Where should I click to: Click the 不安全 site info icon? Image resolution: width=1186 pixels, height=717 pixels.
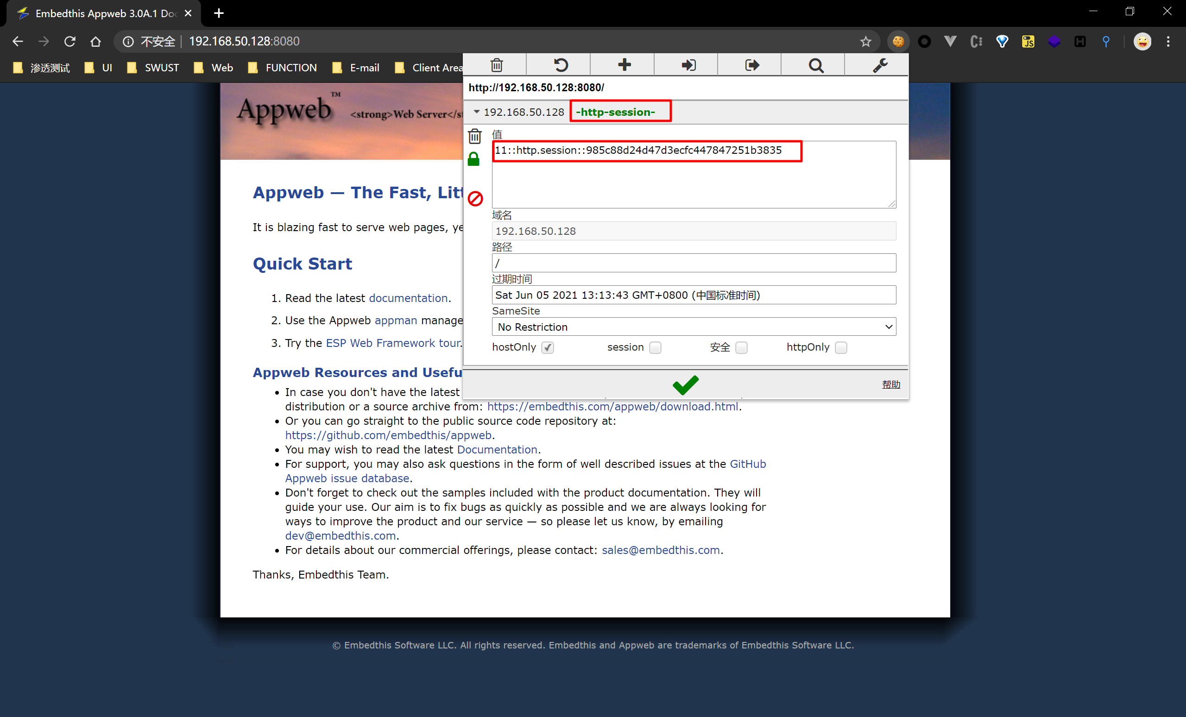coord(128,41)
